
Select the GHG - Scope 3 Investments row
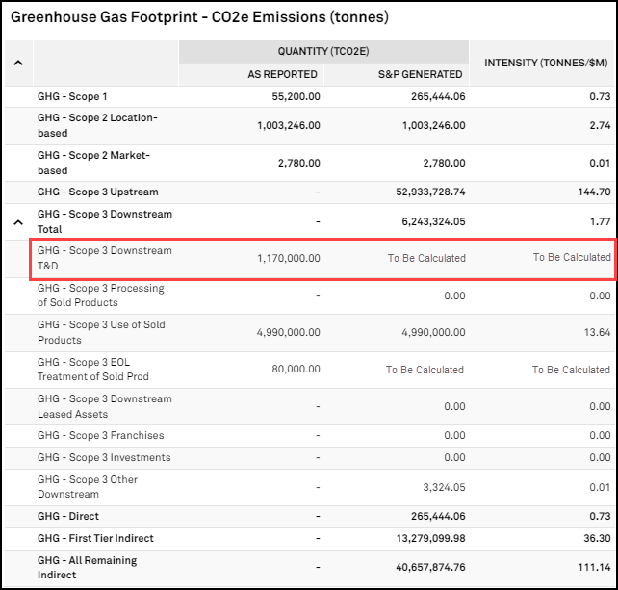click(x=104, y=458)
